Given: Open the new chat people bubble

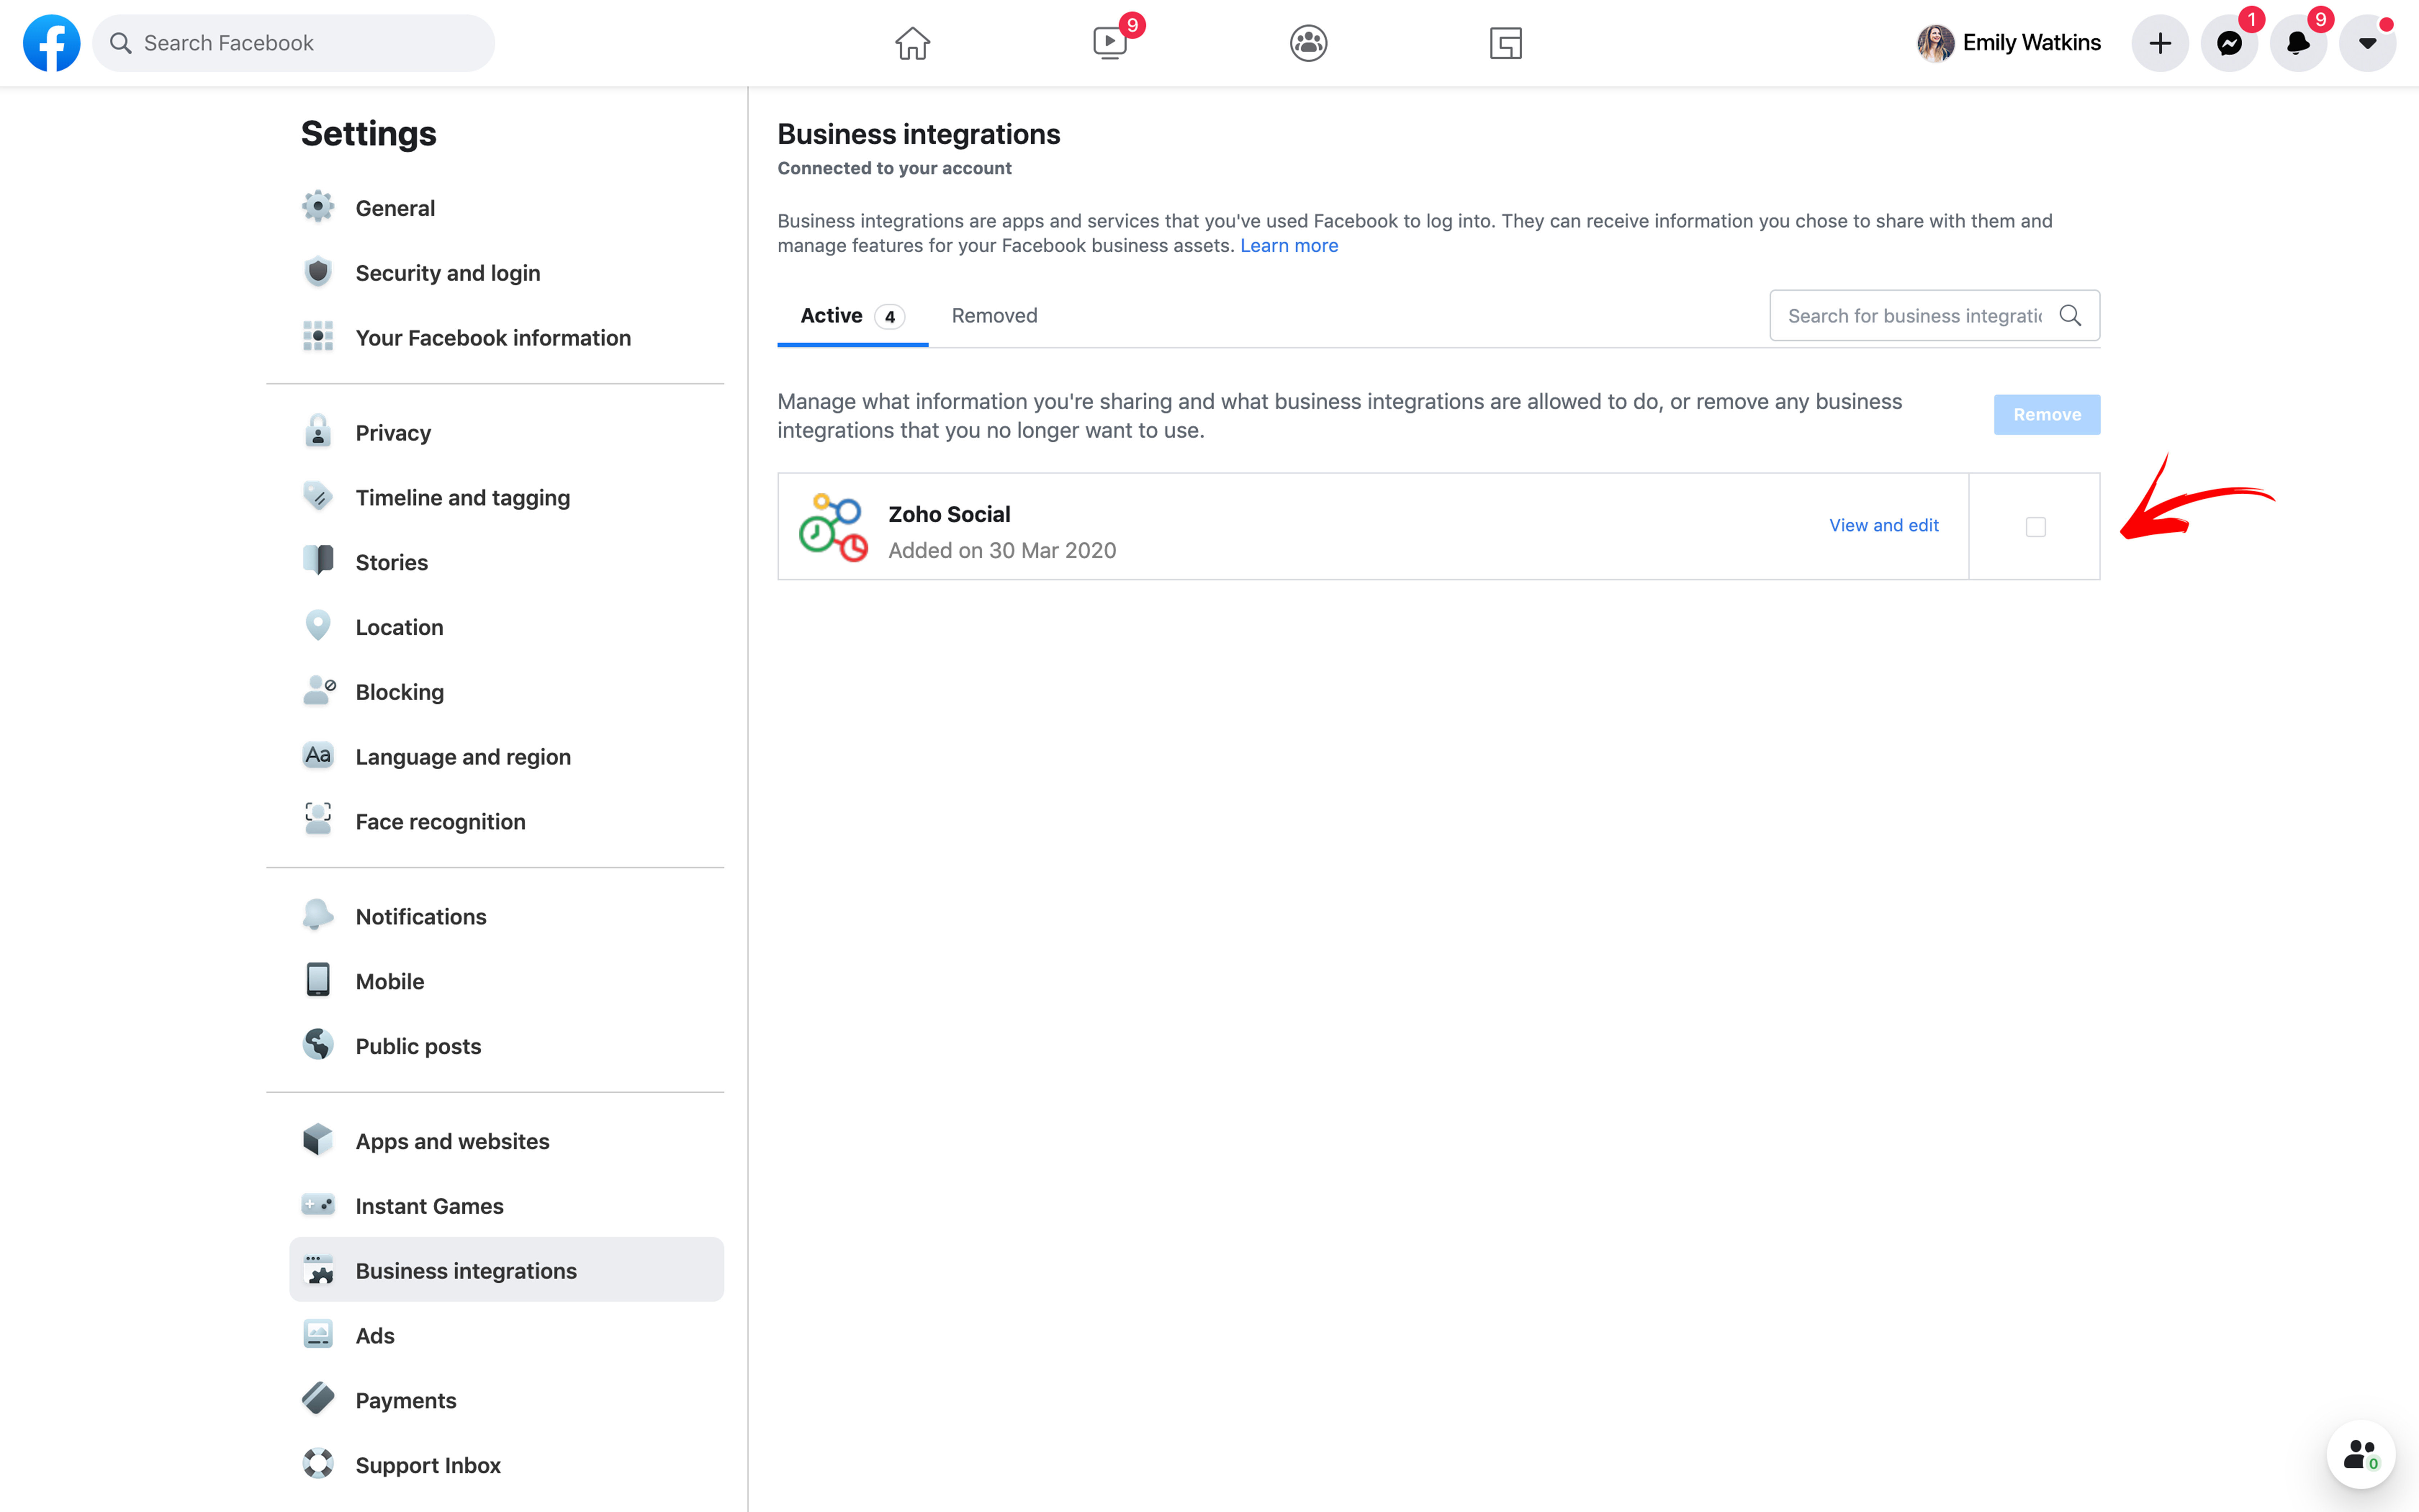Looking at the screenshot, I should coord(2360,1454).
